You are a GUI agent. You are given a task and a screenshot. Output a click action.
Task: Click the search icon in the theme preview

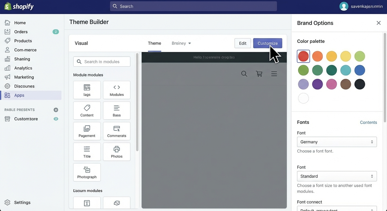point(244,73)
